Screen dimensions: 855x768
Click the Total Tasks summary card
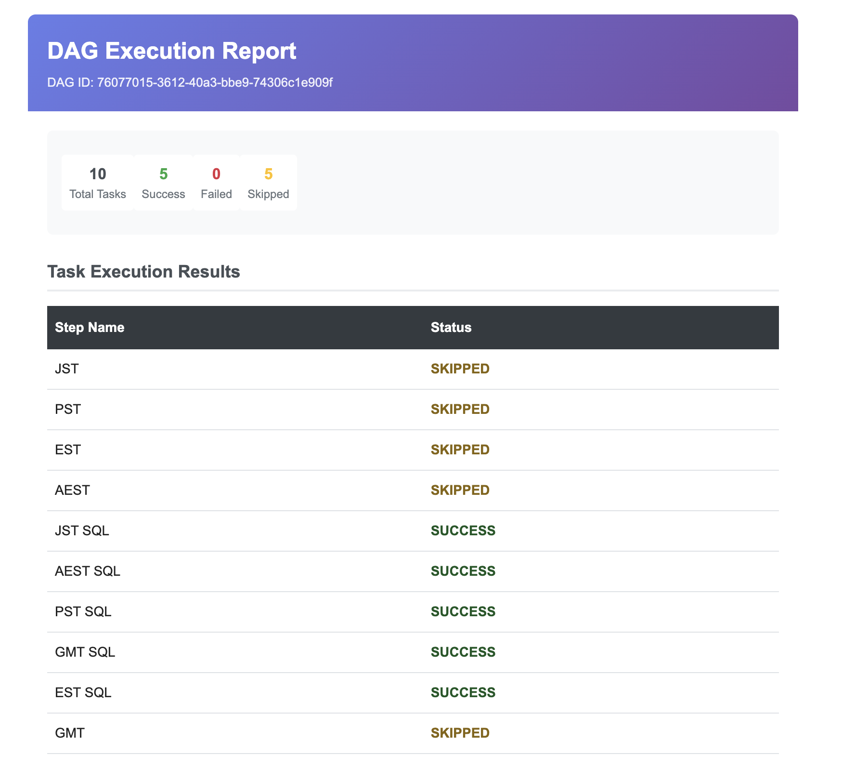coord(98,183)
